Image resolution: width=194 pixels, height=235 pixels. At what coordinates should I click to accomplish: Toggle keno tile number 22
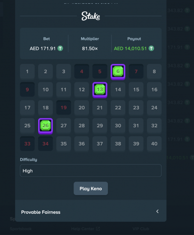pyautogui.click(x=118, y=108)
